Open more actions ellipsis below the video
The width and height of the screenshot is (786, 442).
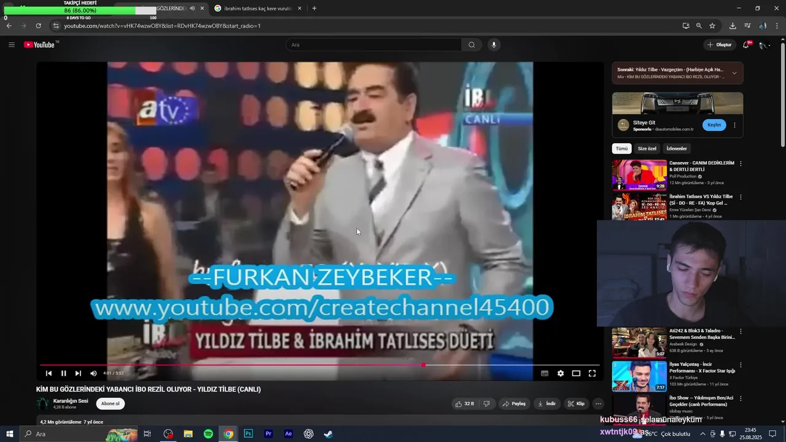[598, 404]
